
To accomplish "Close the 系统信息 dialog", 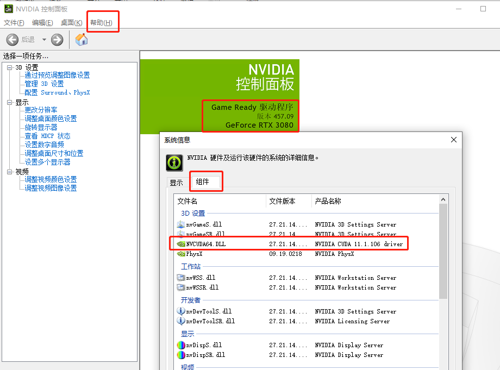I will click(x=454, y=140).
